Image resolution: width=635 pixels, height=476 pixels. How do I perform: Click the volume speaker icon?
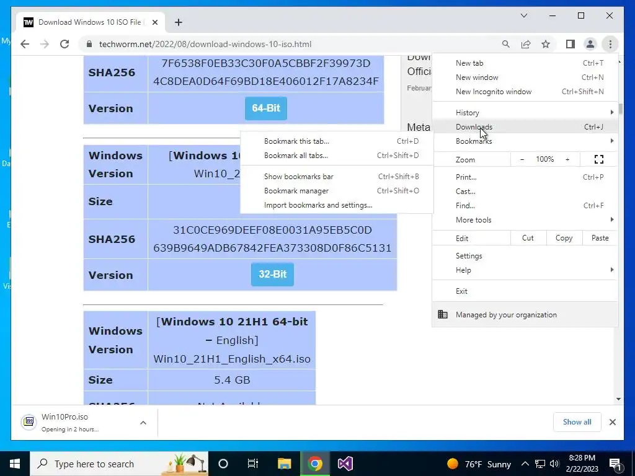point(554,464)
